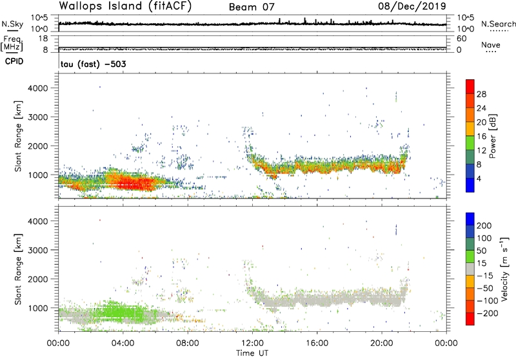Click the 'Wallops Island (fitACF)' title
The height and width of the screenshot is (357, 516).
(x=125, y=6)
